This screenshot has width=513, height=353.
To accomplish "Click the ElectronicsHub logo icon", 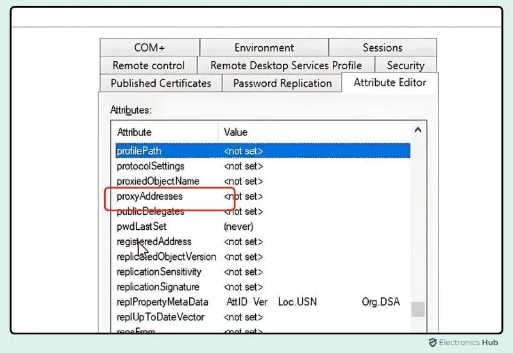I will coord(433,343).
